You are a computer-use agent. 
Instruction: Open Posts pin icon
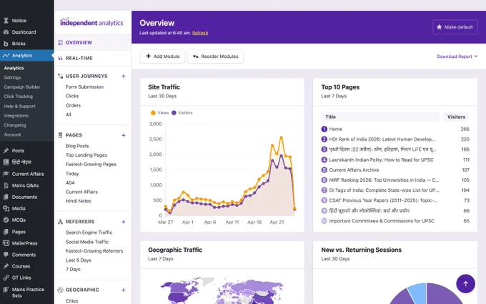coord(6,150)
